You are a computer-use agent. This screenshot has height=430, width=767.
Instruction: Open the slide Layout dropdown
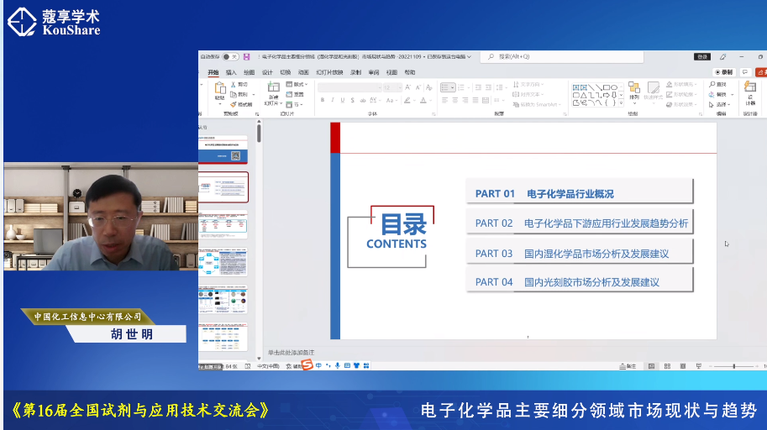[x=297, y=85]
